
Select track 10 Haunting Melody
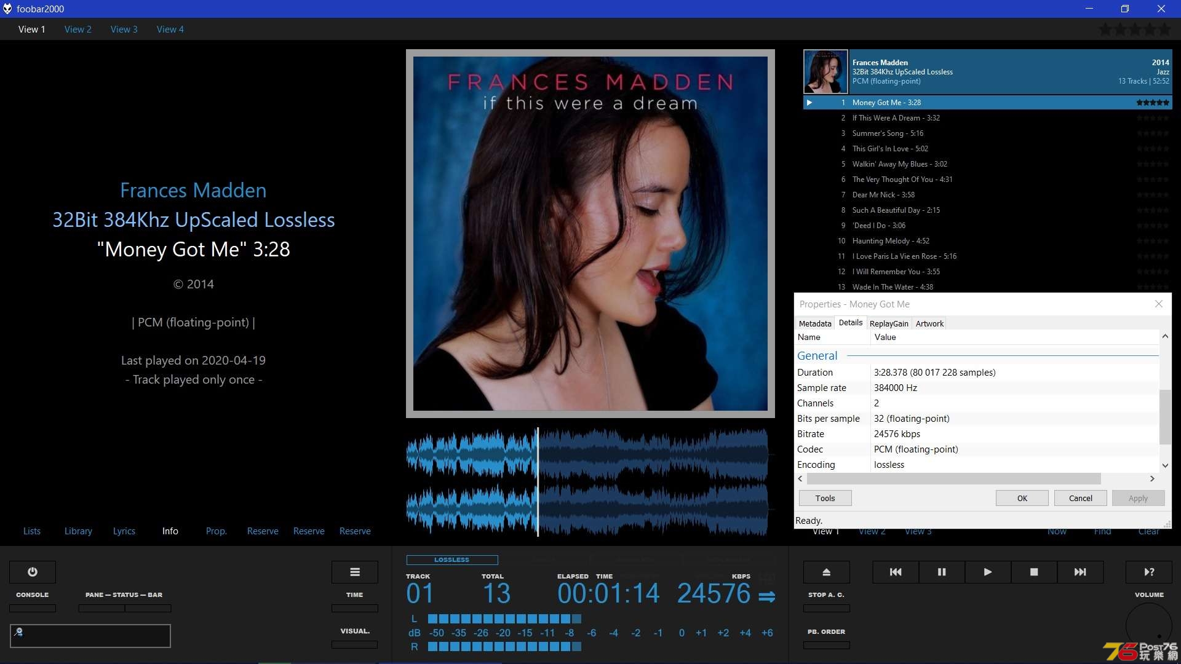(x=988, y=241)
